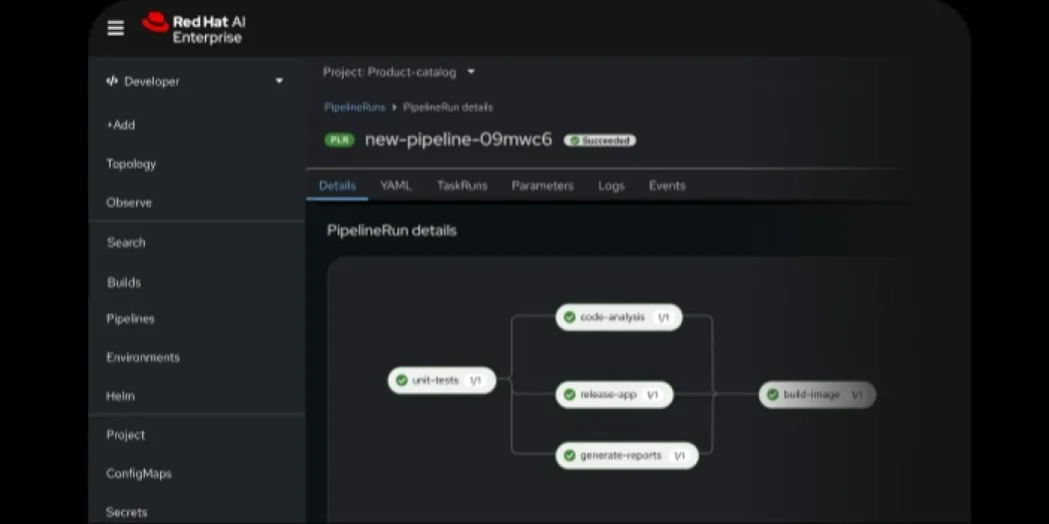Click the PipelineRuns breadcrumb link
Viewport: 1049px width, 524px height.
click(x=355, y=107)
